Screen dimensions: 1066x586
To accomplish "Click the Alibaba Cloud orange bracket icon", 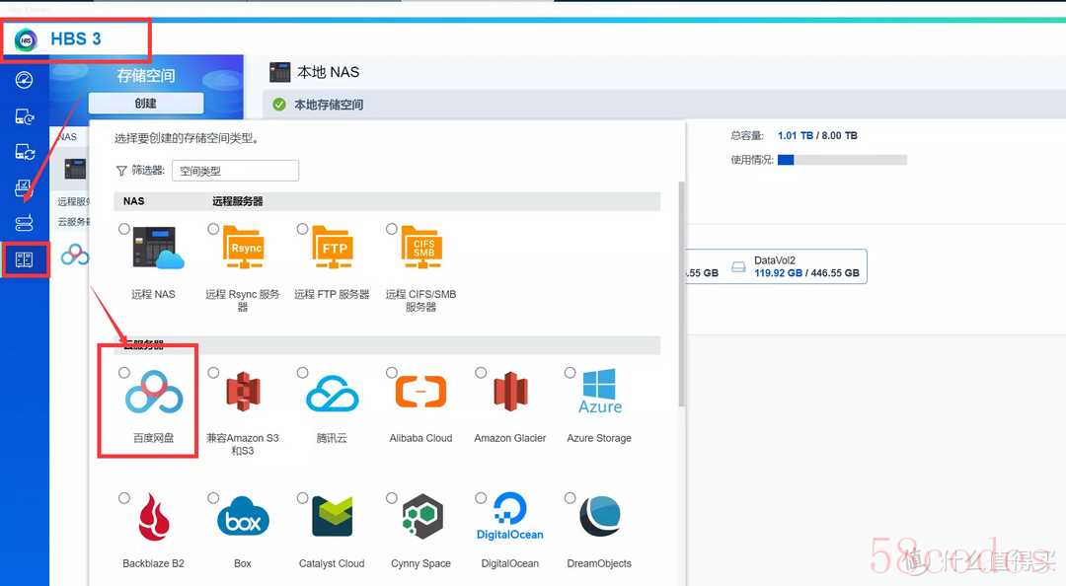I will [x=421, y=393].
